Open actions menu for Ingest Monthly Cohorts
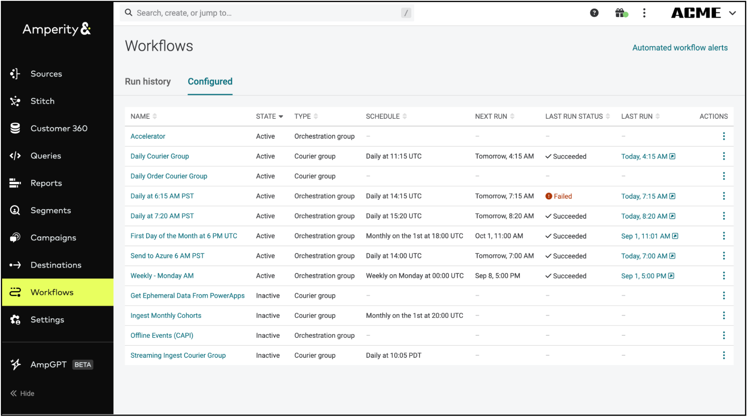The width and height of the screenshot is (747, 417). tap(724, 315)
